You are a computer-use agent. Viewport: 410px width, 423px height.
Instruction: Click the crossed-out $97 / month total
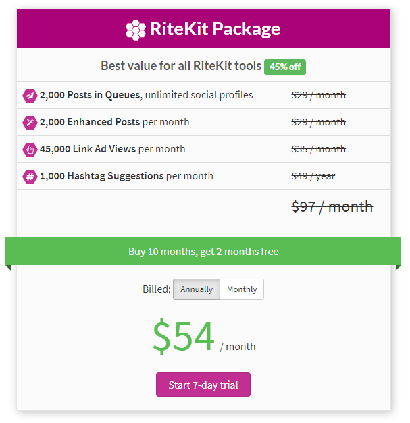(x=332, y=207)
